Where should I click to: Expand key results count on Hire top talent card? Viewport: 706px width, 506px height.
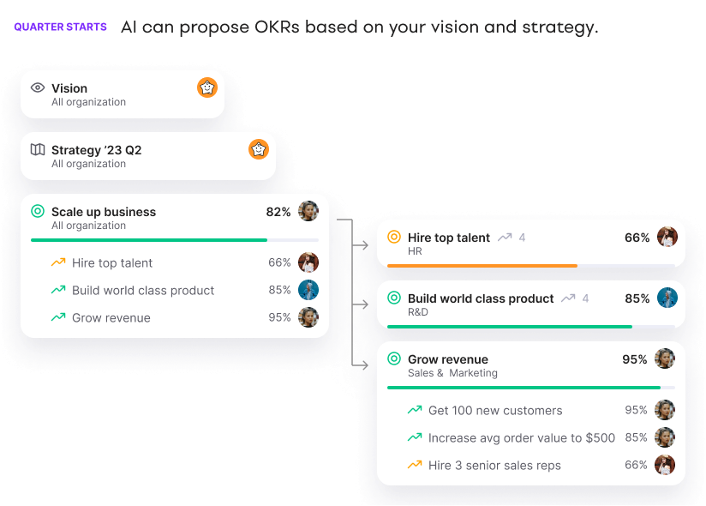pyautogui.click(x=512, y=238)
